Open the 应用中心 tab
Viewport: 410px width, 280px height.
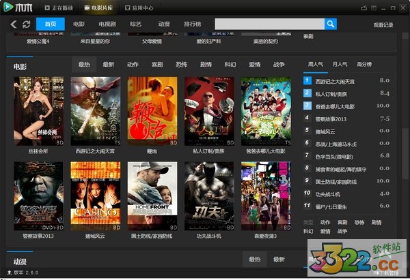[x=139, y=7]
